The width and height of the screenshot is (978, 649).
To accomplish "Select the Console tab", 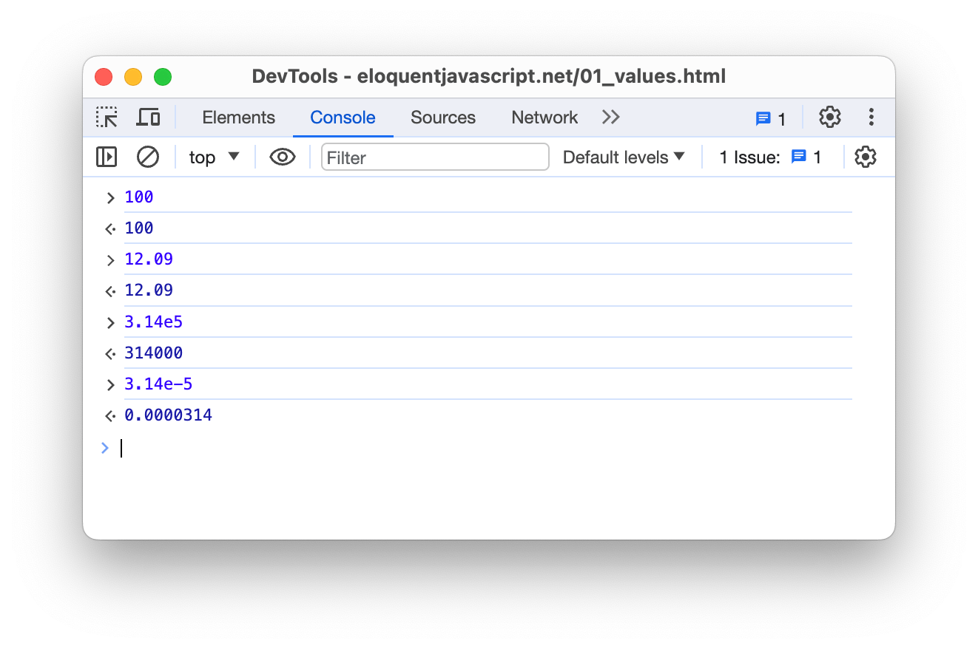I will click(343, 118).
